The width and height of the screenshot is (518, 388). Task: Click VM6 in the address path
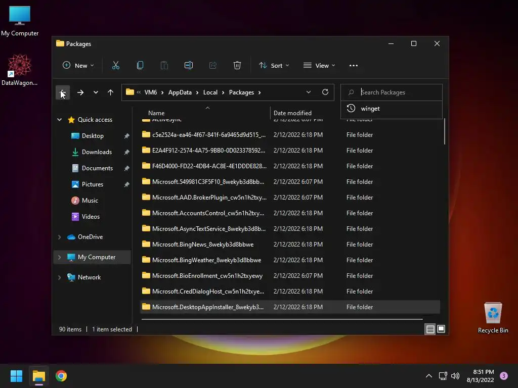click(x=151, y=92)
